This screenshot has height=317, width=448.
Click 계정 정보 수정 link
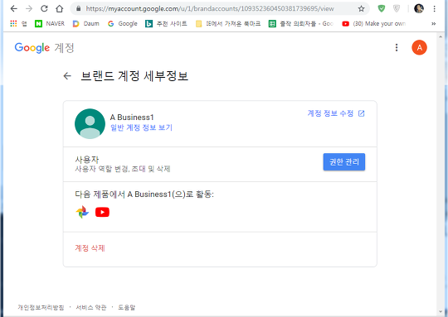[x=330, y=113]
